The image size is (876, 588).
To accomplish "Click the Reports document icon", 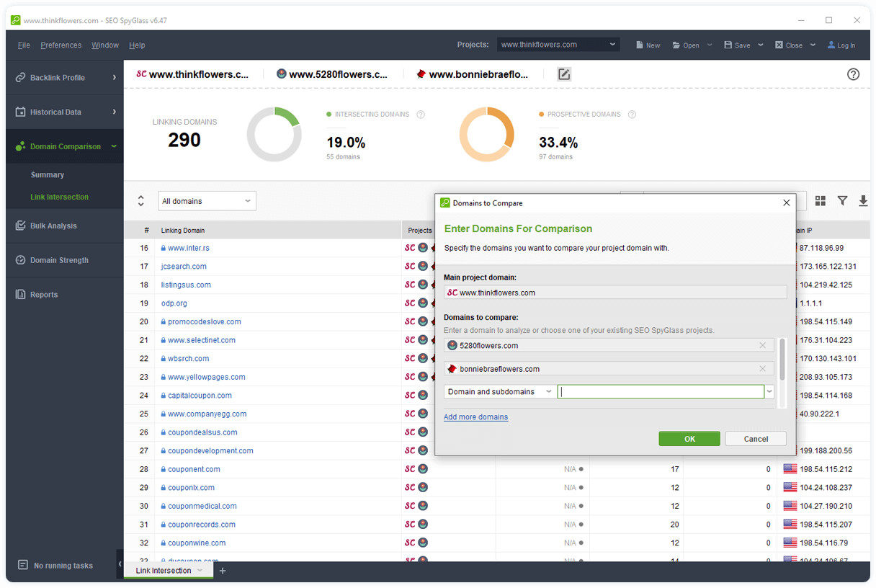I will (x=20, y=295).
